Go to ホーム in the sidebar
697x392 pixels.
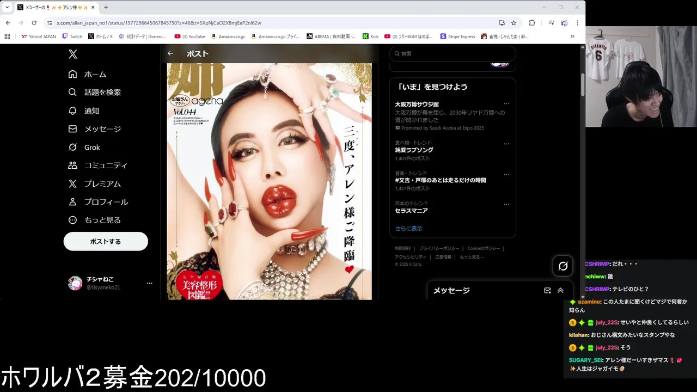(x=87, y=74)
